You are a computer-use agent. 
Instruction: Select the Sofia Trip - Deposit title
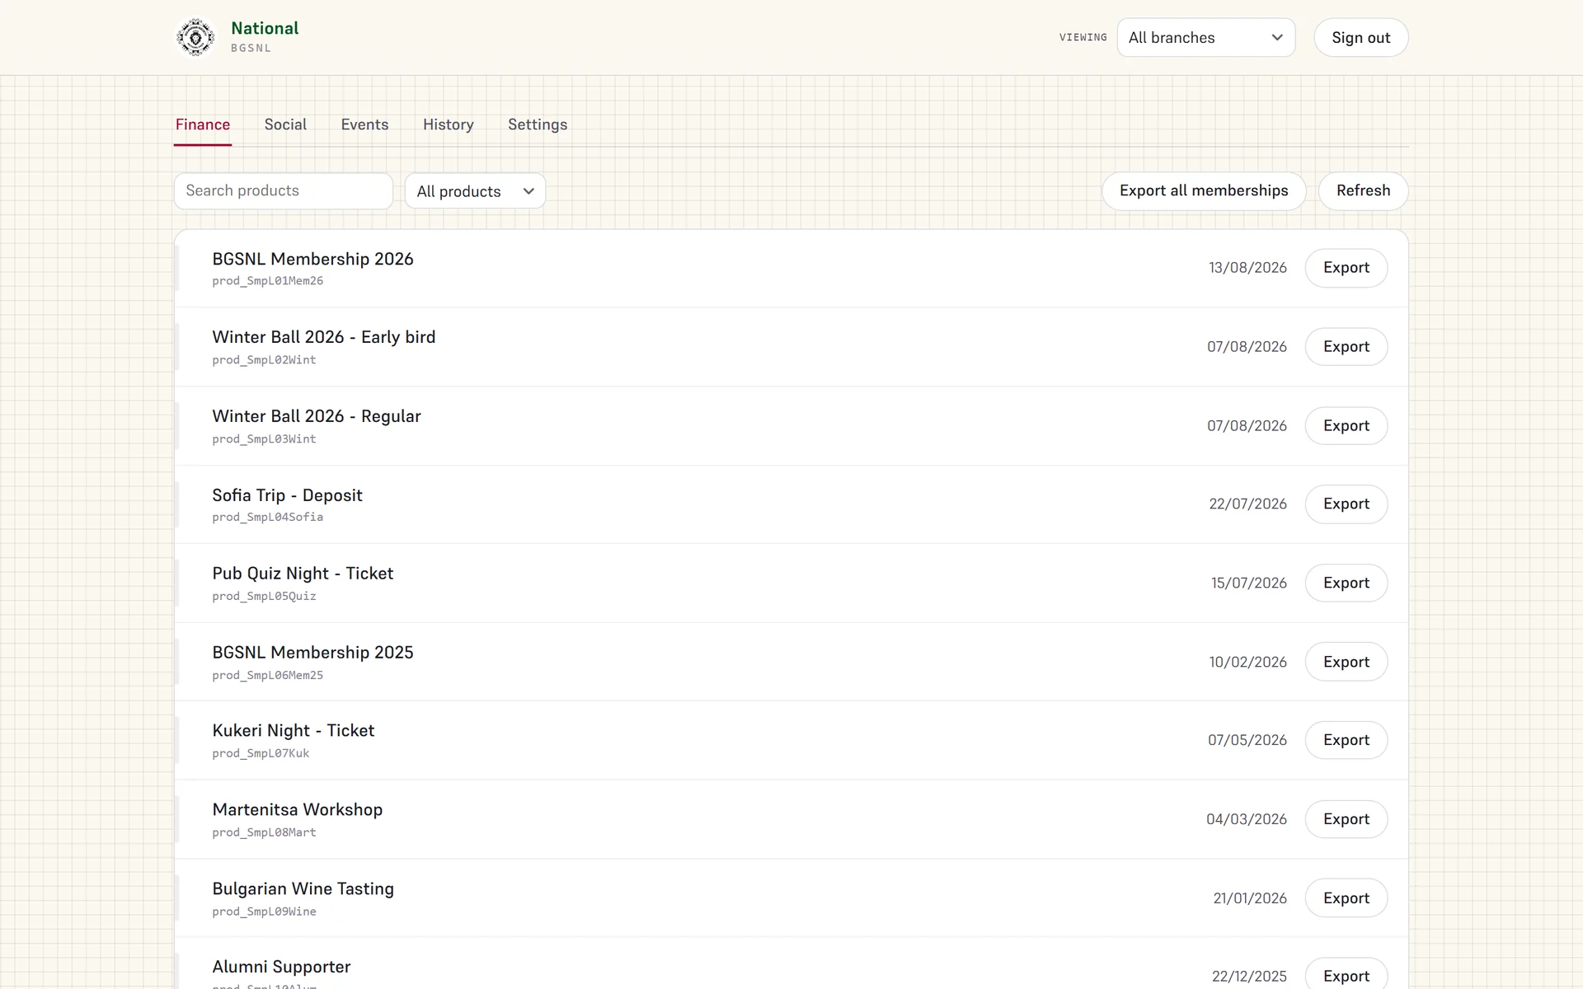pos(287,495)
